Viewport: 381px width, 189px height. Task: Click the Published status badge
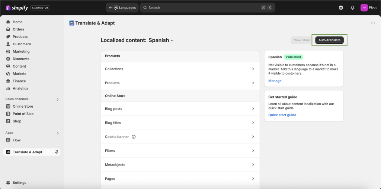pos(293,57)
